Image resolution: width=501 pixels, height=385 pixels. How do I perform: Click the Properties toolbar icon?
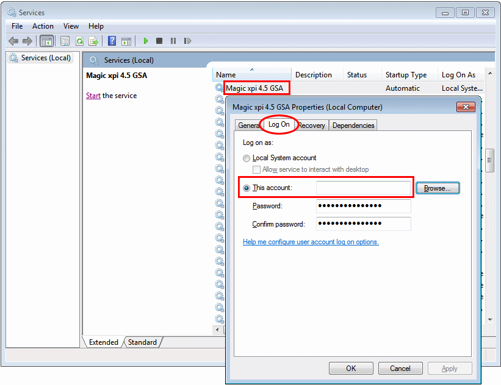coord(65,41)
